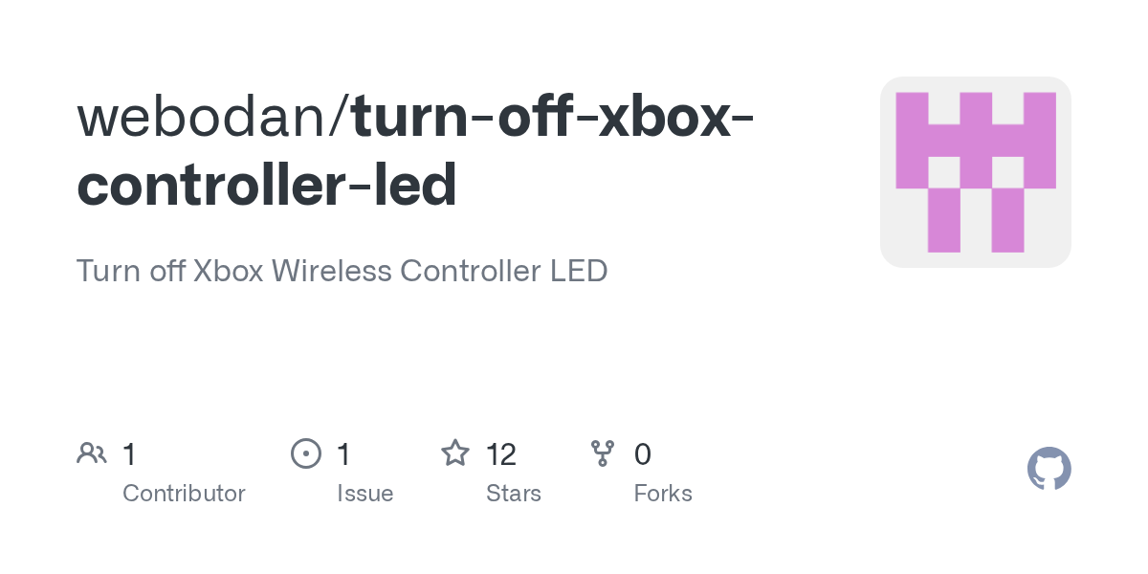Click the star count '12'
Screen dimensions: 1148x574
(501, 453)
